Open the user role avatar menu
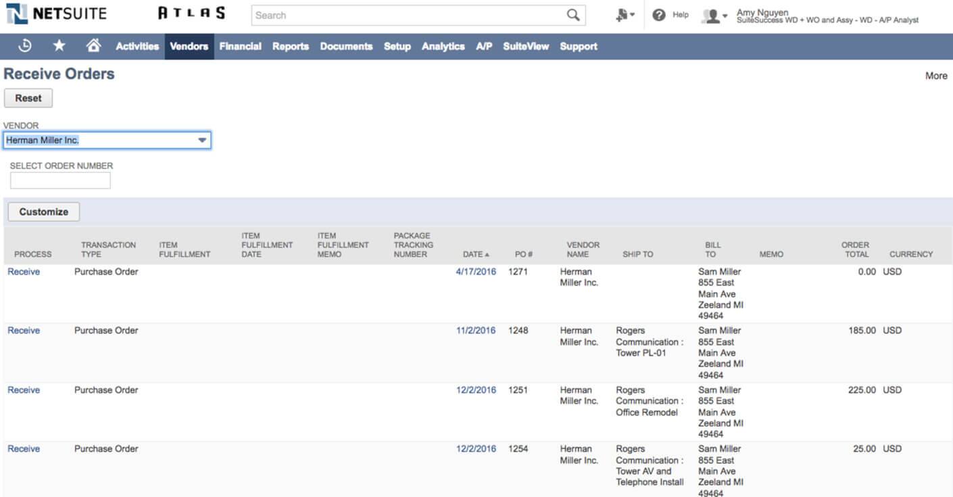Viewport: 953px width, 497px height. (714, 16)
